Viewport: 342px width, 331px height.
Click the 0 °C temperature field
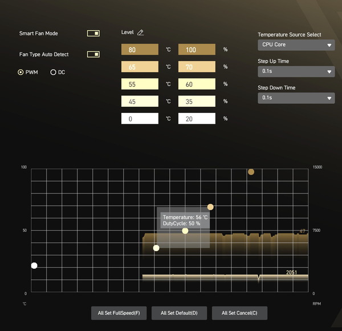(140, 118)
